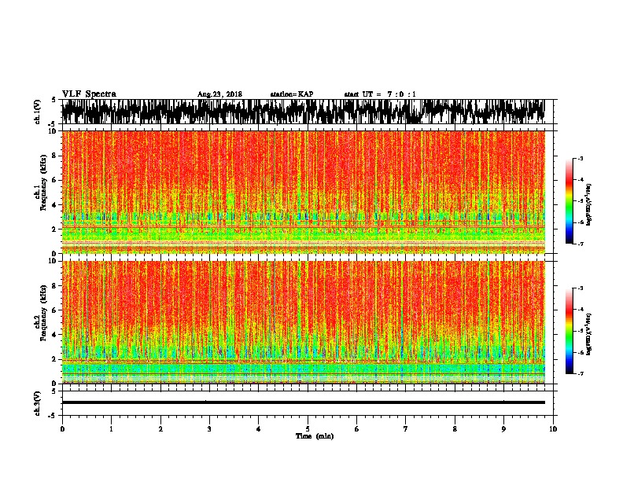This screenshot has height=481, width=623.
Task: Click the 6 kHz tick on ch.1 frequency axis
Action: pyautogui.click(x=54, y=180)
